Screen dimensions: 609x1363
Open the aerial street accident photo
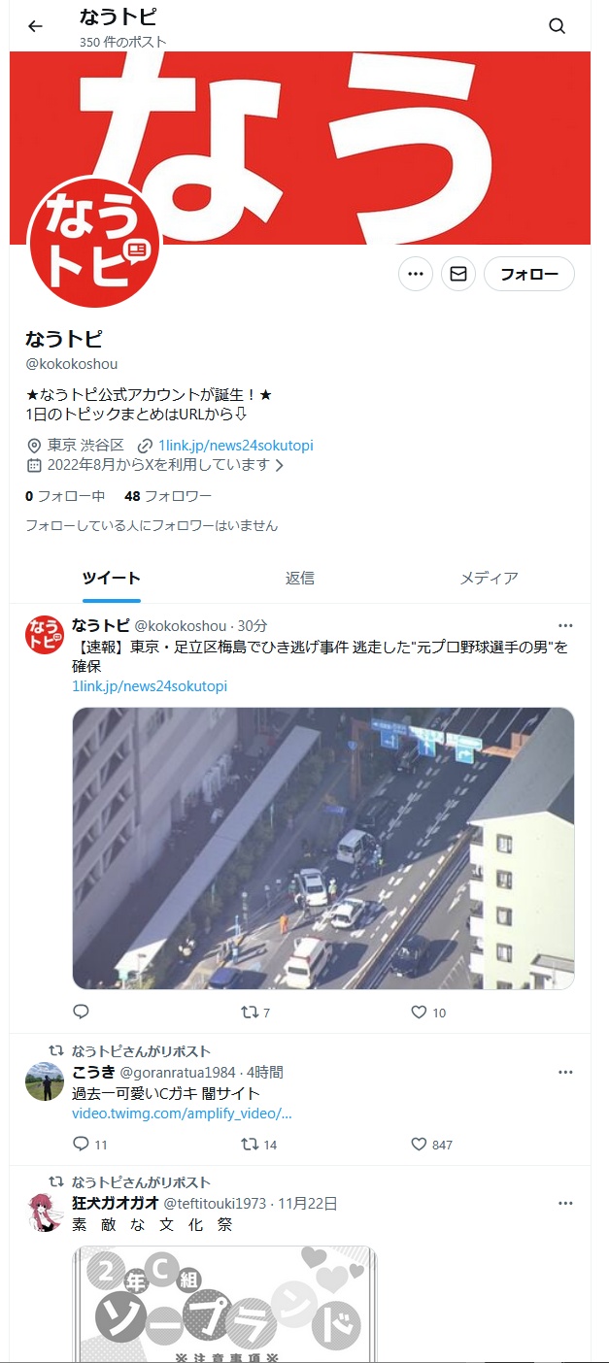pyautogui.click(x=323, y=848)
